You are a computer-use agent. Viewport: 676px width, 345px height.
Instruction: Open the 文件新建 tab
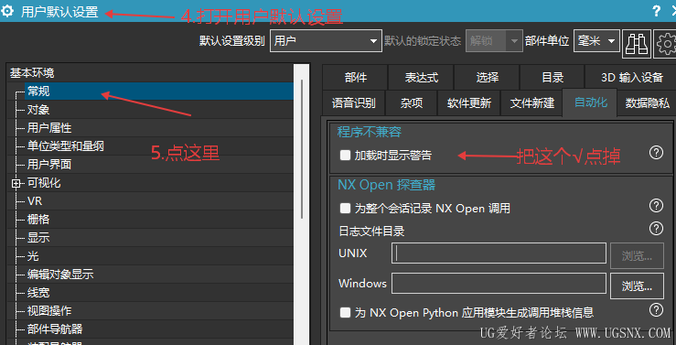[x=532, y=103]
